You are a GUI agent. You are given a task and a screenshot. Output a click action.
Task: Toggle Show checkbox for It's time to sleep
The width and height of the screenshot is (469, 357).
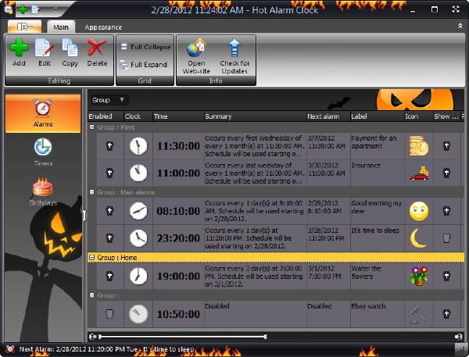click(446, 238)
